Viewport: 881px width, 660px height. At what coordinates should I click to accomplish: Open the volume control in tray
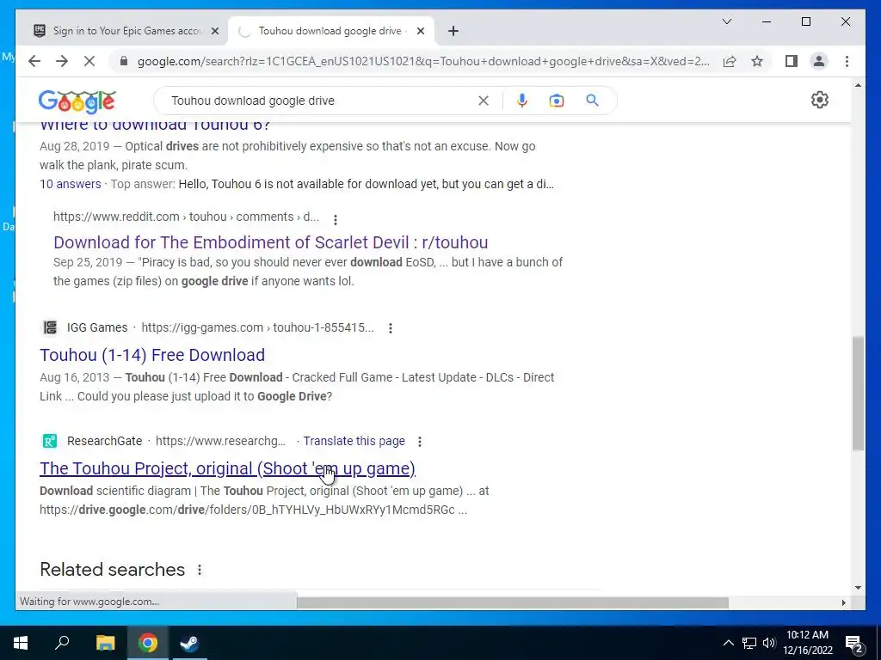768,643
